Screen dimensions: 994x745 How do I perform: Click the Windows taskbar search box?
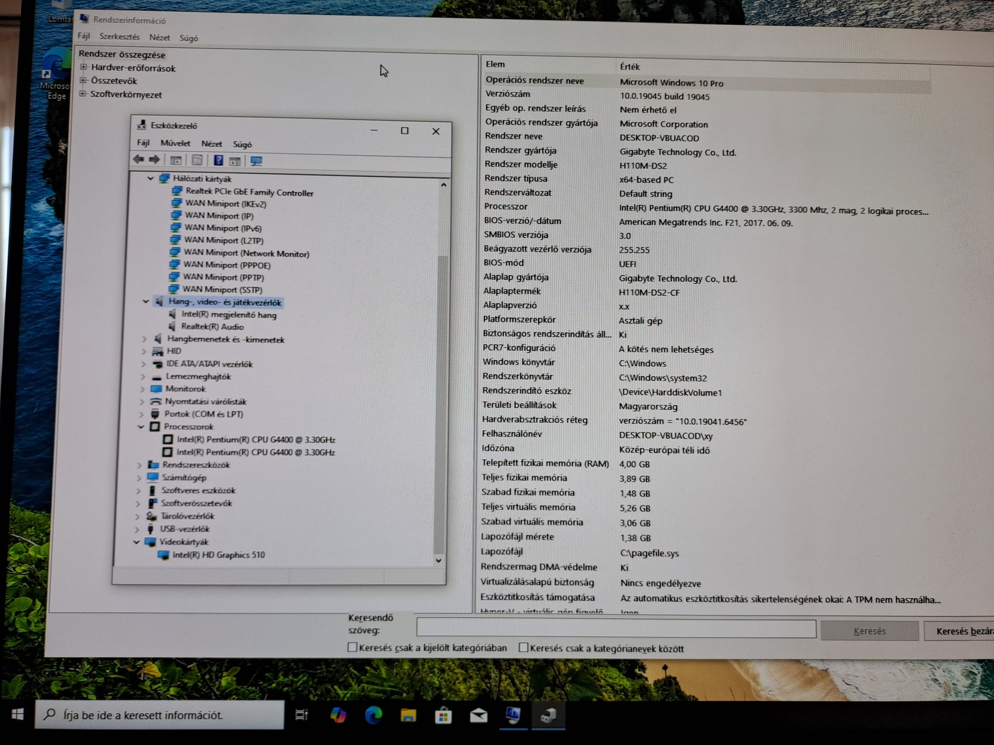159,715
